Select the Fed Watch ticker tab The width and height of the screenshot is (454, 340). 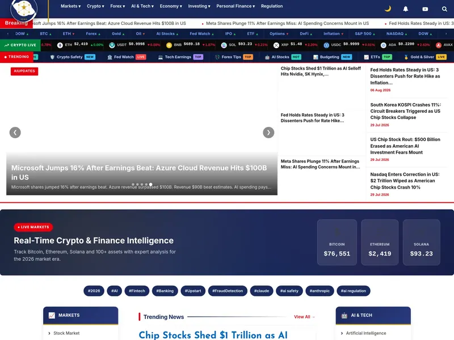tap(201, 34)
